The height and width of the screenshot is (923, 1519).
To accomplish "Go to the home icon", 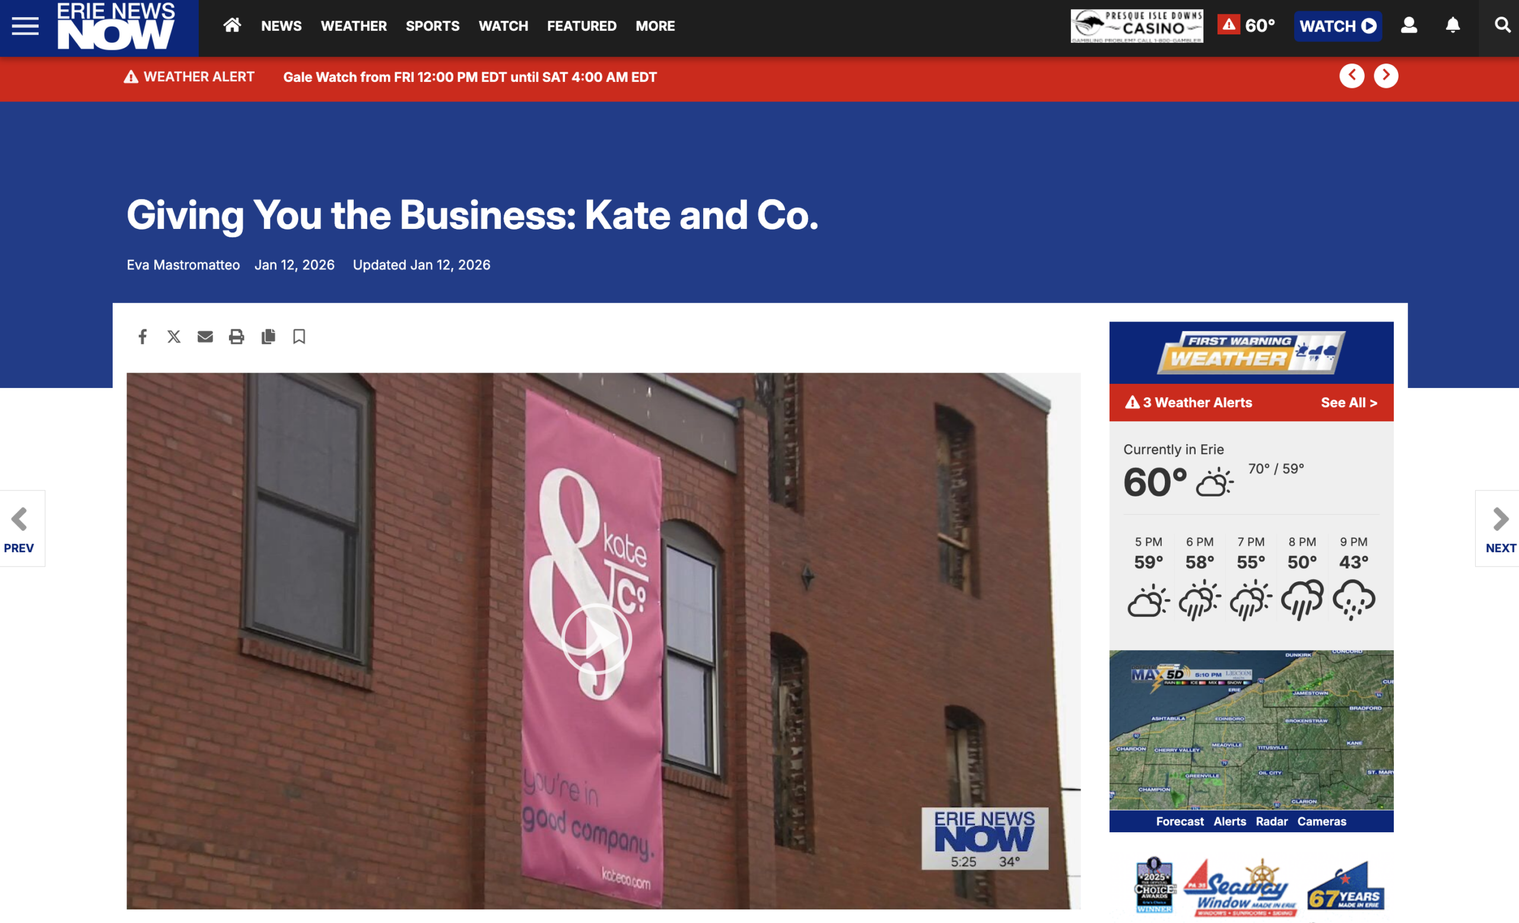I will (232, 26).
